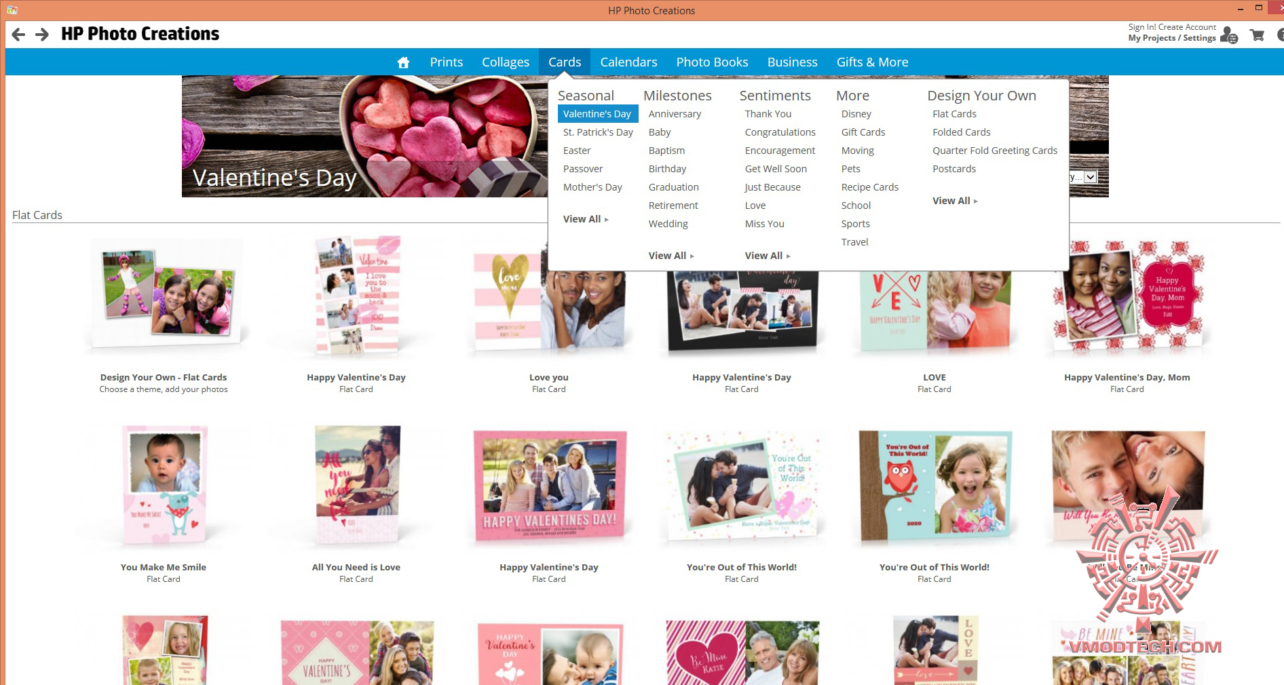Screen dimensions: 1284x685
Task: Open the Prints tab
Action: pos(447,62)
